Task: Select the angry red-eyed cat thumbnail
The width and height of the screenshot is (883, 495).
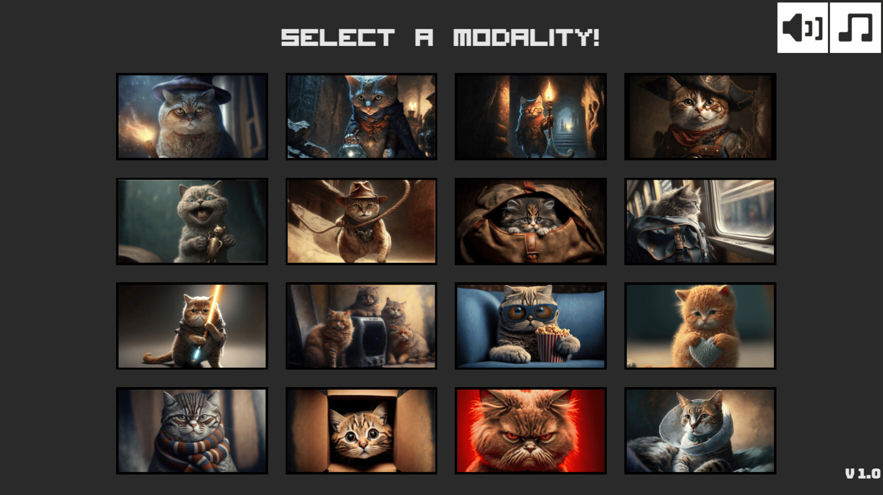Action: pyautogui.click(x=531, y=431)
